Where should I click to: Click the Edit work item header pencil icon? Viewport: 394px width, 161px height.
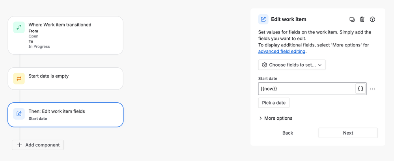(263, 19)
